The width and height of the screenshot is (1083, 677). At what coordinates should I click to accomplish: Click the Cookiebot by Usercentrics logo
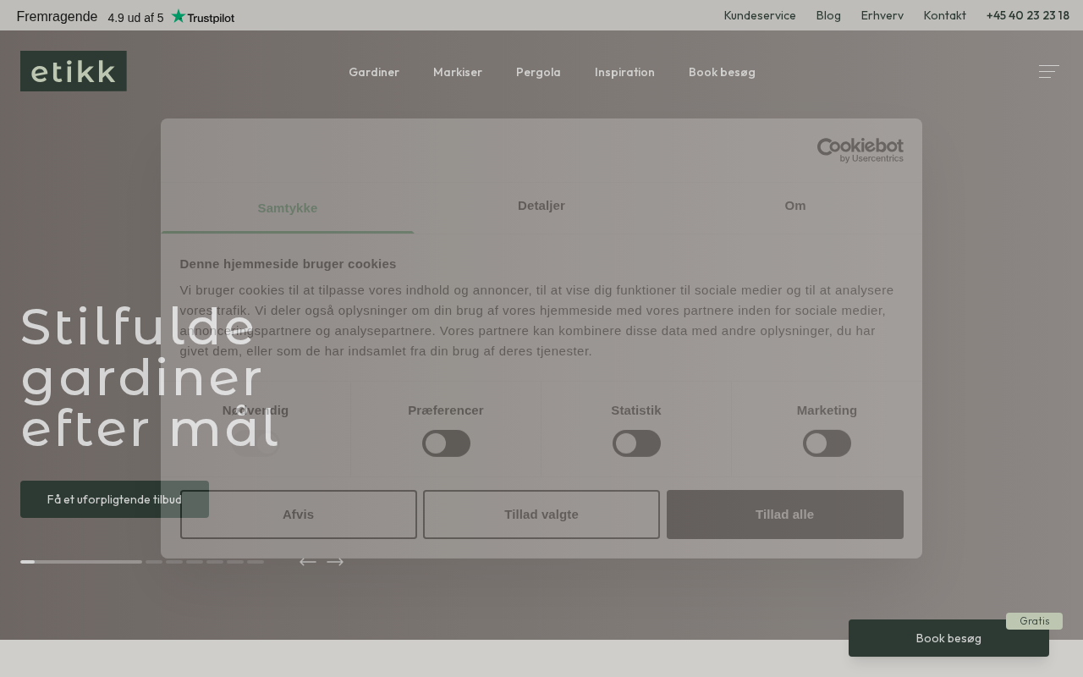click(x=860, y=150)
